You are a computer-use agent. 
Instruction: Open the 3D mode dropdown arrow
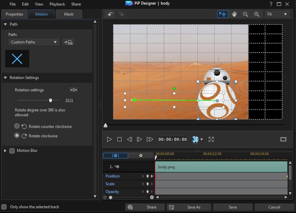click(x=202, y=139)
